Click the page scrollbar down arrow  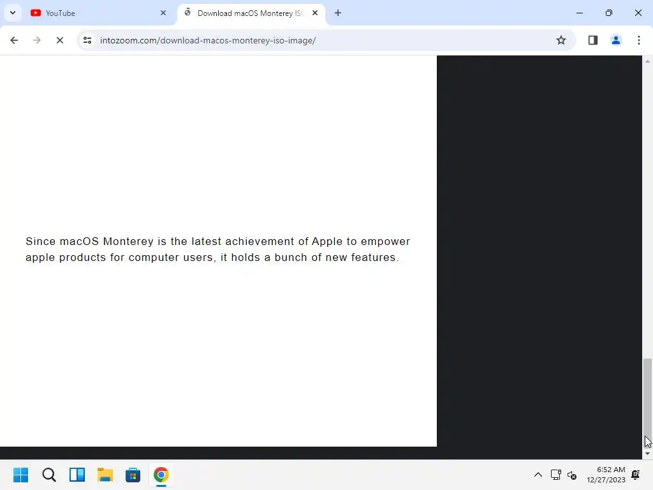coord(647,454)
